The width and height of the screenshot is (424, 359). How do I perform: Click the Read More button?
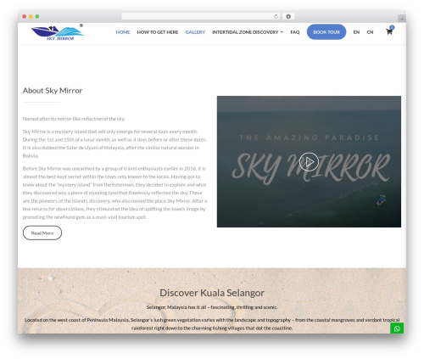click(x=42, y=233)
